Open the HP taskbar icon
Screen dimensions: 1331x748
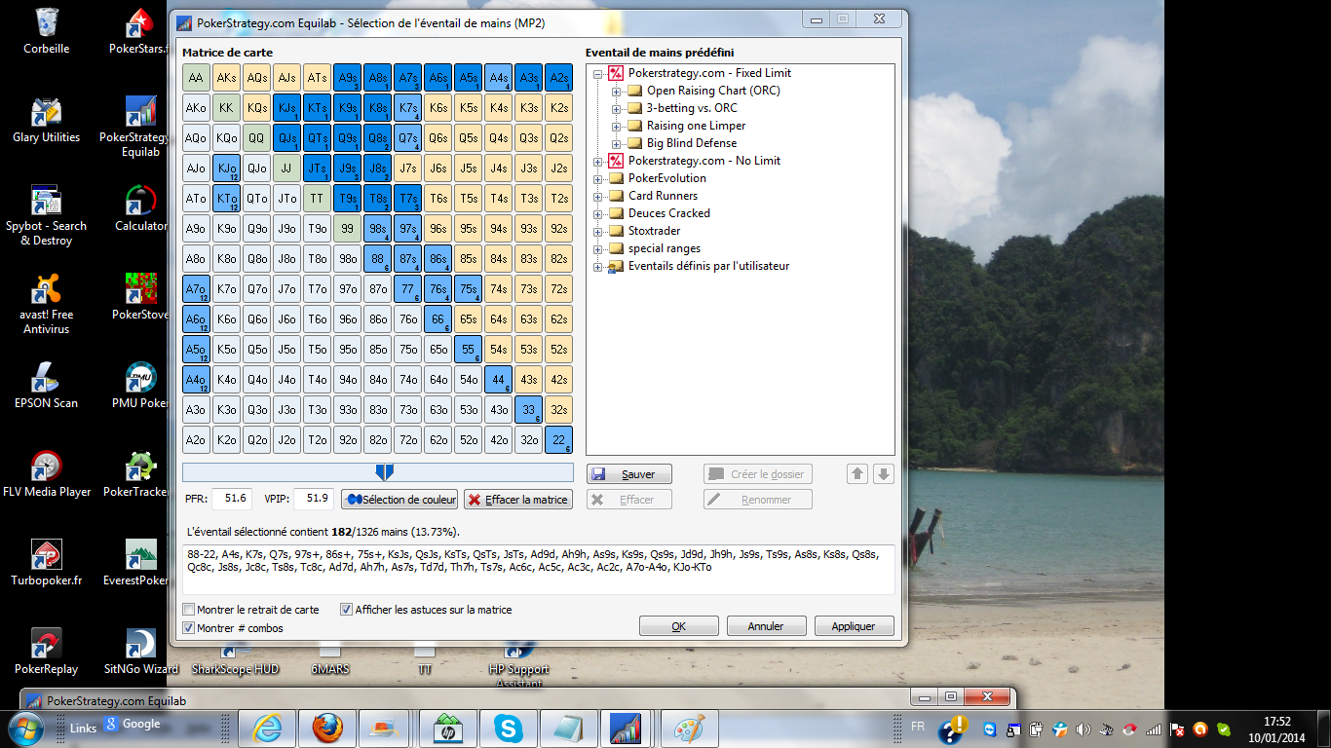[446, 729]
